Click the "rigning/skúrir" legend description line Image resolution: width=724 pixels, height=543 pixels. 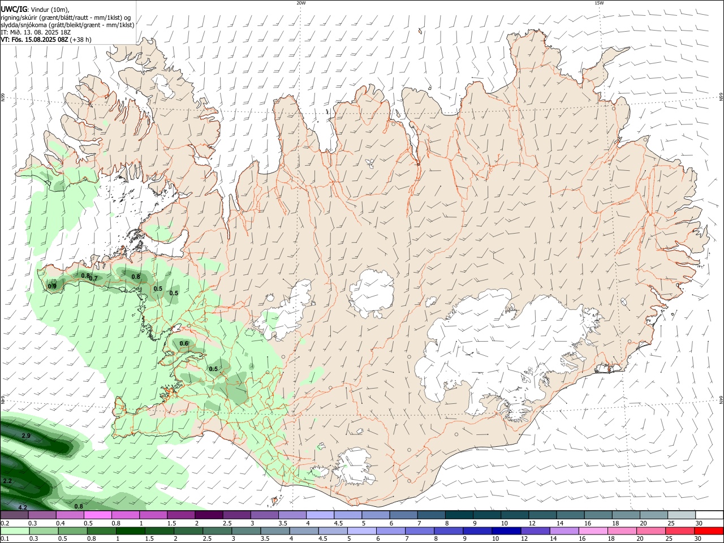(66, 18)
